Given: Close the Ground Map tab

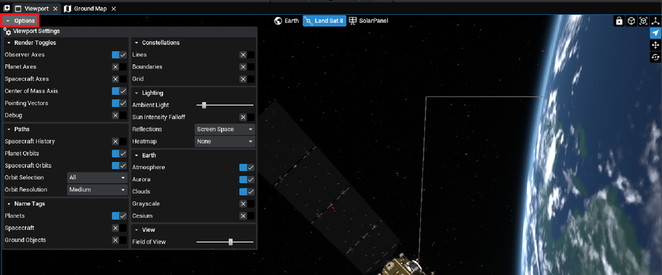Looking at the screenshot, I should pos(114,9).
